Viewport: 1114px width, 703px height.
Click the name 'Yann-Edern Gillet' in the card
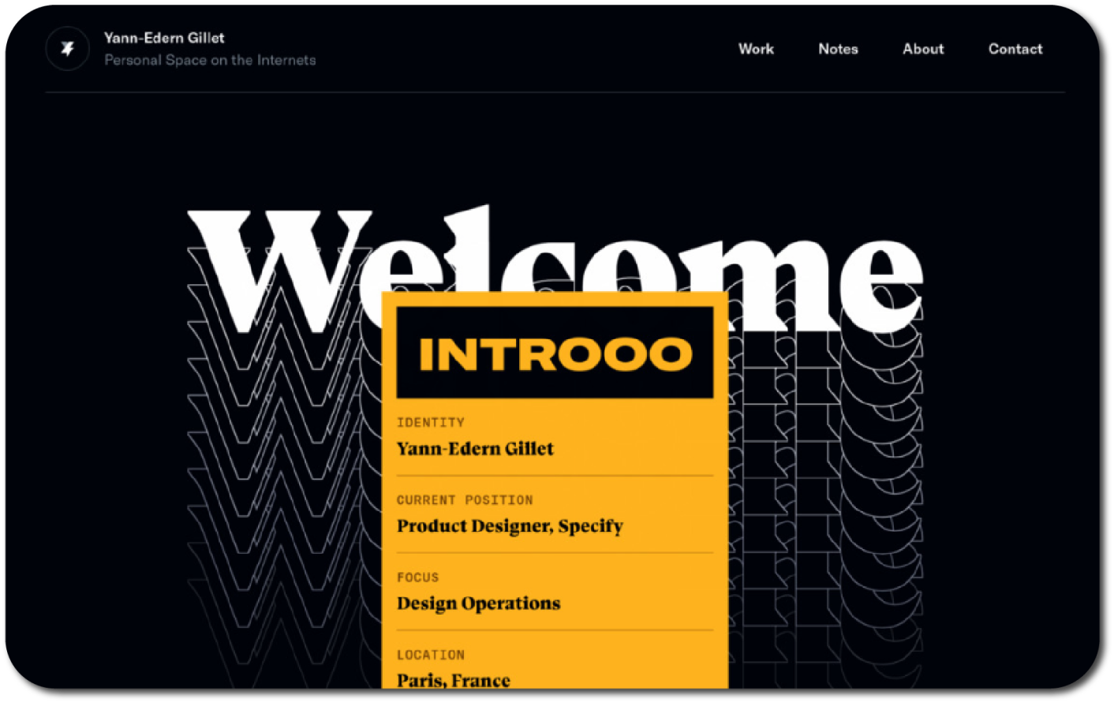tap(475, 449)
